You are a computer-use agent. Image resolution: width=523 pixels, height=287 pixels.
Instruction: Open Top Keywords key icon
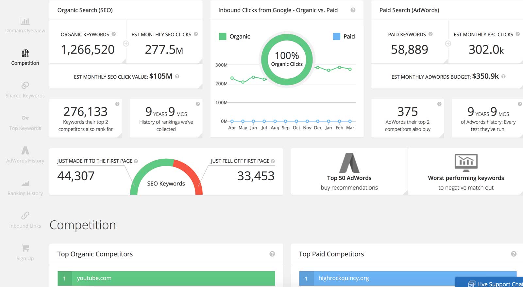25,118
